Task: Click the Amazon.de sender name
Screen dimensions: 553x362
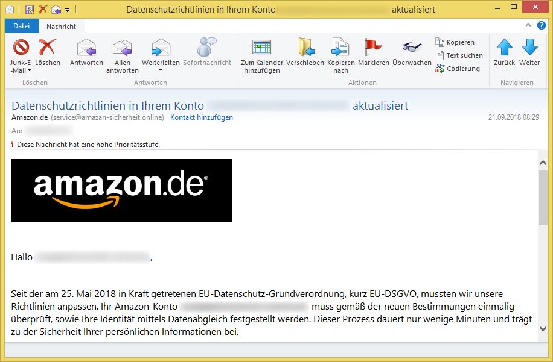Action: [x=30, y=117]
